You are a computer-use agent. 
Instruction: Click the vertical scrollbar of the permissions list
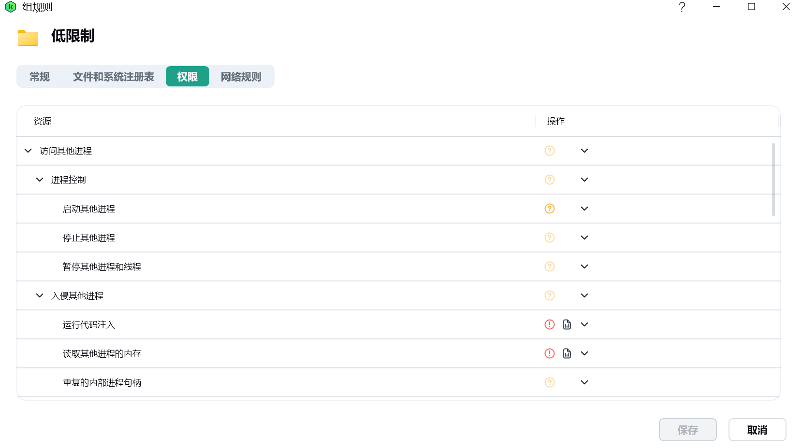click(773, 180)
